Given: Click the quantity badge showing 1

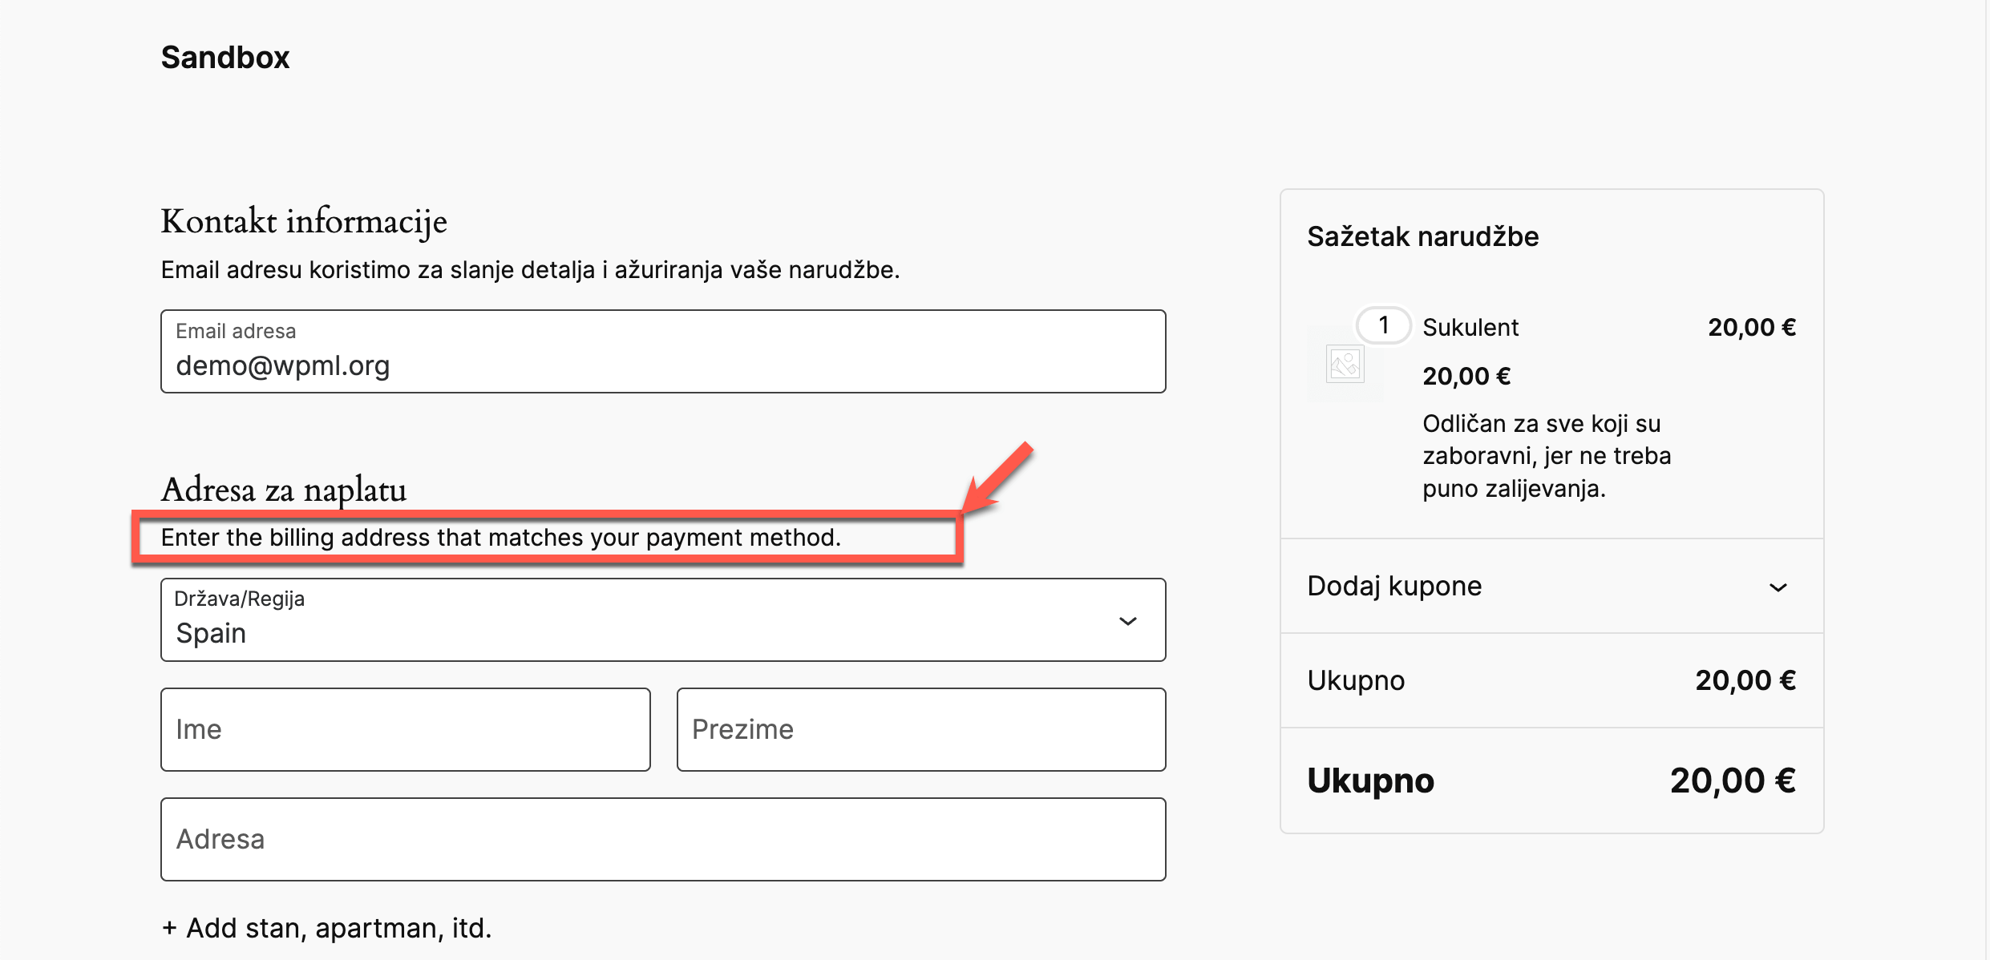Looking at the screenshot, I should coord(1383,325).
